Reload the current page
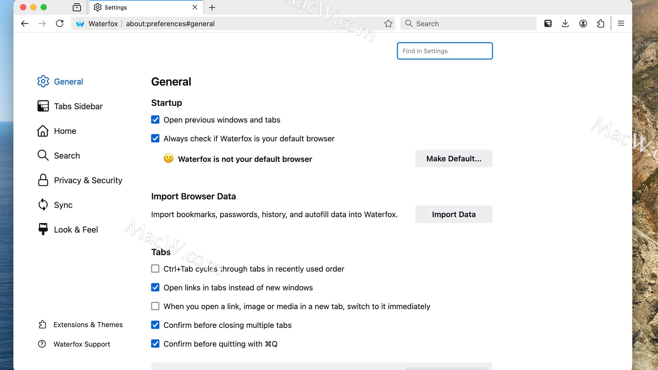The image size is (658, 370). point(60,24)
